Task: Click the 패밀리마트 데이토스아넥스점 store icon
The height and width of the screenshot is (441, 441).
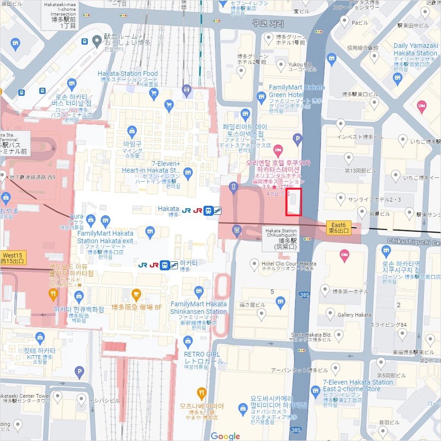Action: [x=245, y=114]
